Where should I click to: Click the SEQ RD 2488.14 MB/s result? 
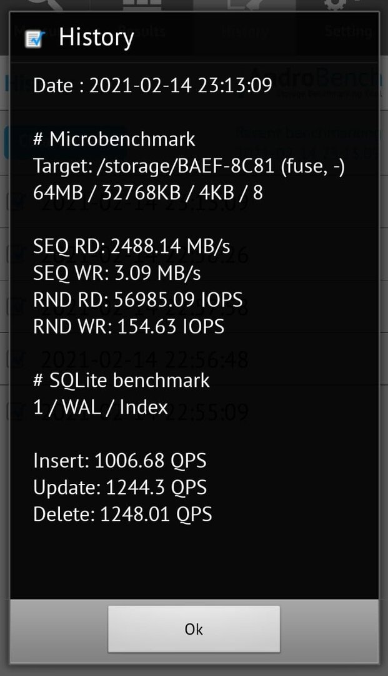[x=132, y=247]
